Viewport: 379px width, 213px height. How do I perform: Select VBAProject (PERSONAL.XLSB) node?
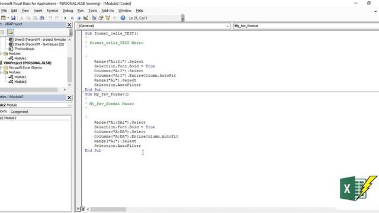coord(27,63)
